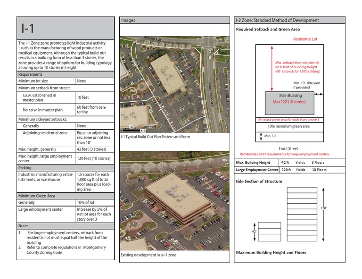
Task: Click the 42' three-story side section structure
Action: (x=270, y=231)
